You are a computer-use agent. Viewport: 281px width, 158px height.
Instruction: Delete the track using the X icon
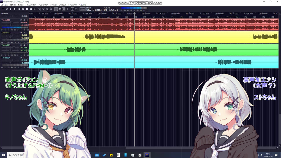pyautogui.click(x=7, y=9)
